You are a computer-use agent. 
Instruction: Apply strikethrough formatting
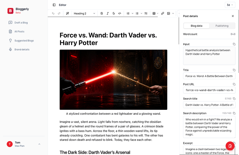click(x=114, y=13)
